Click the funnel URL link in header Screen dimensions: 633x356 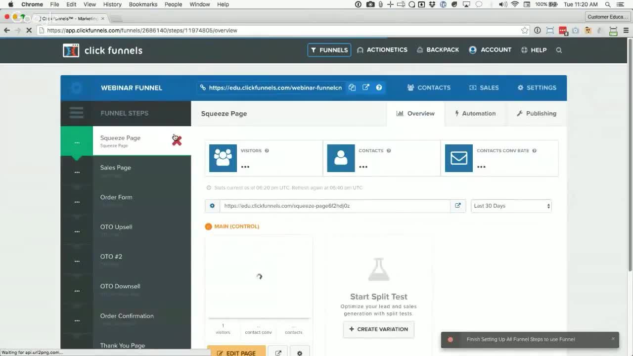275,88
